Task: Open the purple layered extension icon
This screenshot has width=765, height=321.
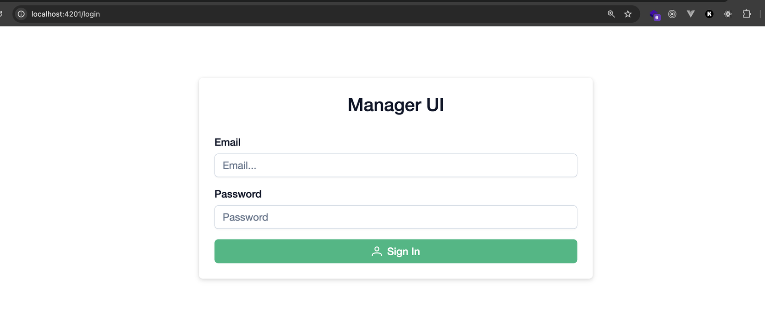Action: point(653,13)
